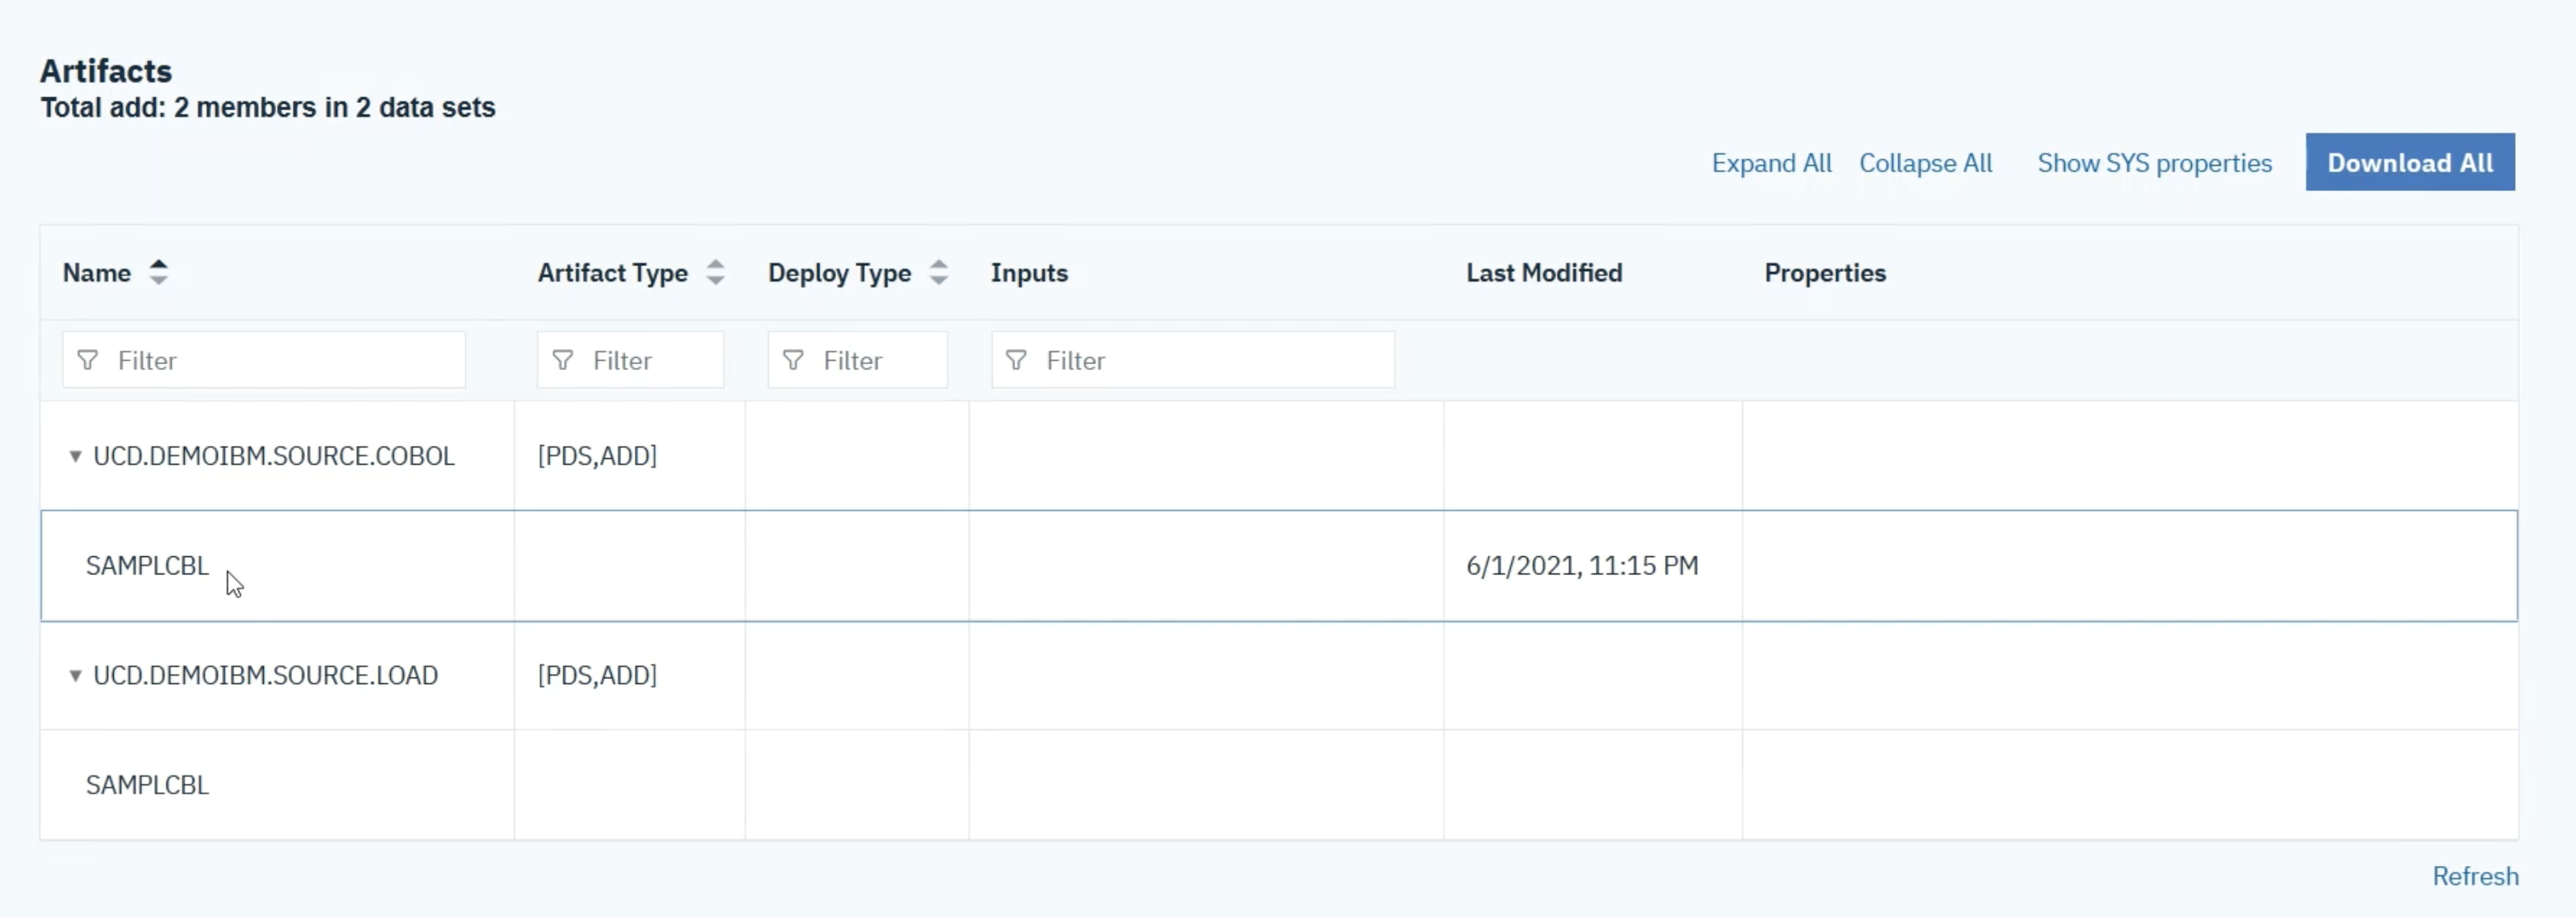The width and height of the screenshot is (2576, 918).
Task: Click funnel icon in Artifact Type filter
Action: tap(563, 361)
